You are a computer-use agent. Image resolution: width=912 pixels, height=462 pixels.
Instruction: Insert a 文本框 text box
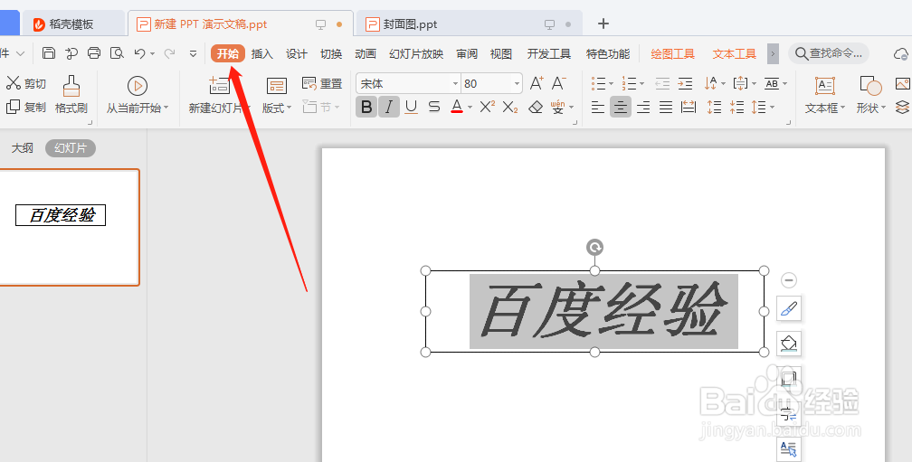coord(825,94)
